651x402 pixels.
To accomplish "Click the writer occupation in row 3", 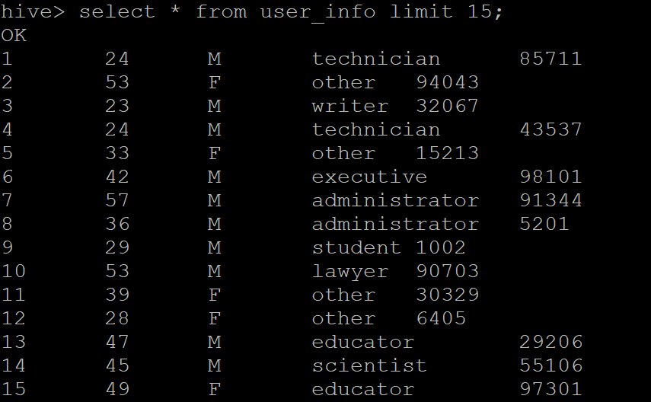I will coord(350,106).
